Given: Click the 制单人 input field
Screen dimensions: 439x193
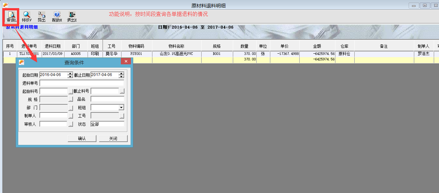Looking at the screenshot, I should click(53, 115).
